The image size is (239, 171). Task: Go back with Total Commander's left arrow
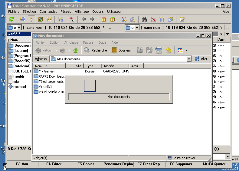tap(83, 19)
